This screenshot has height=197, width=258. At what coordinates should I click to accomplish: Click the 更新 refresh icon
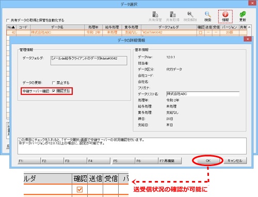243,17
